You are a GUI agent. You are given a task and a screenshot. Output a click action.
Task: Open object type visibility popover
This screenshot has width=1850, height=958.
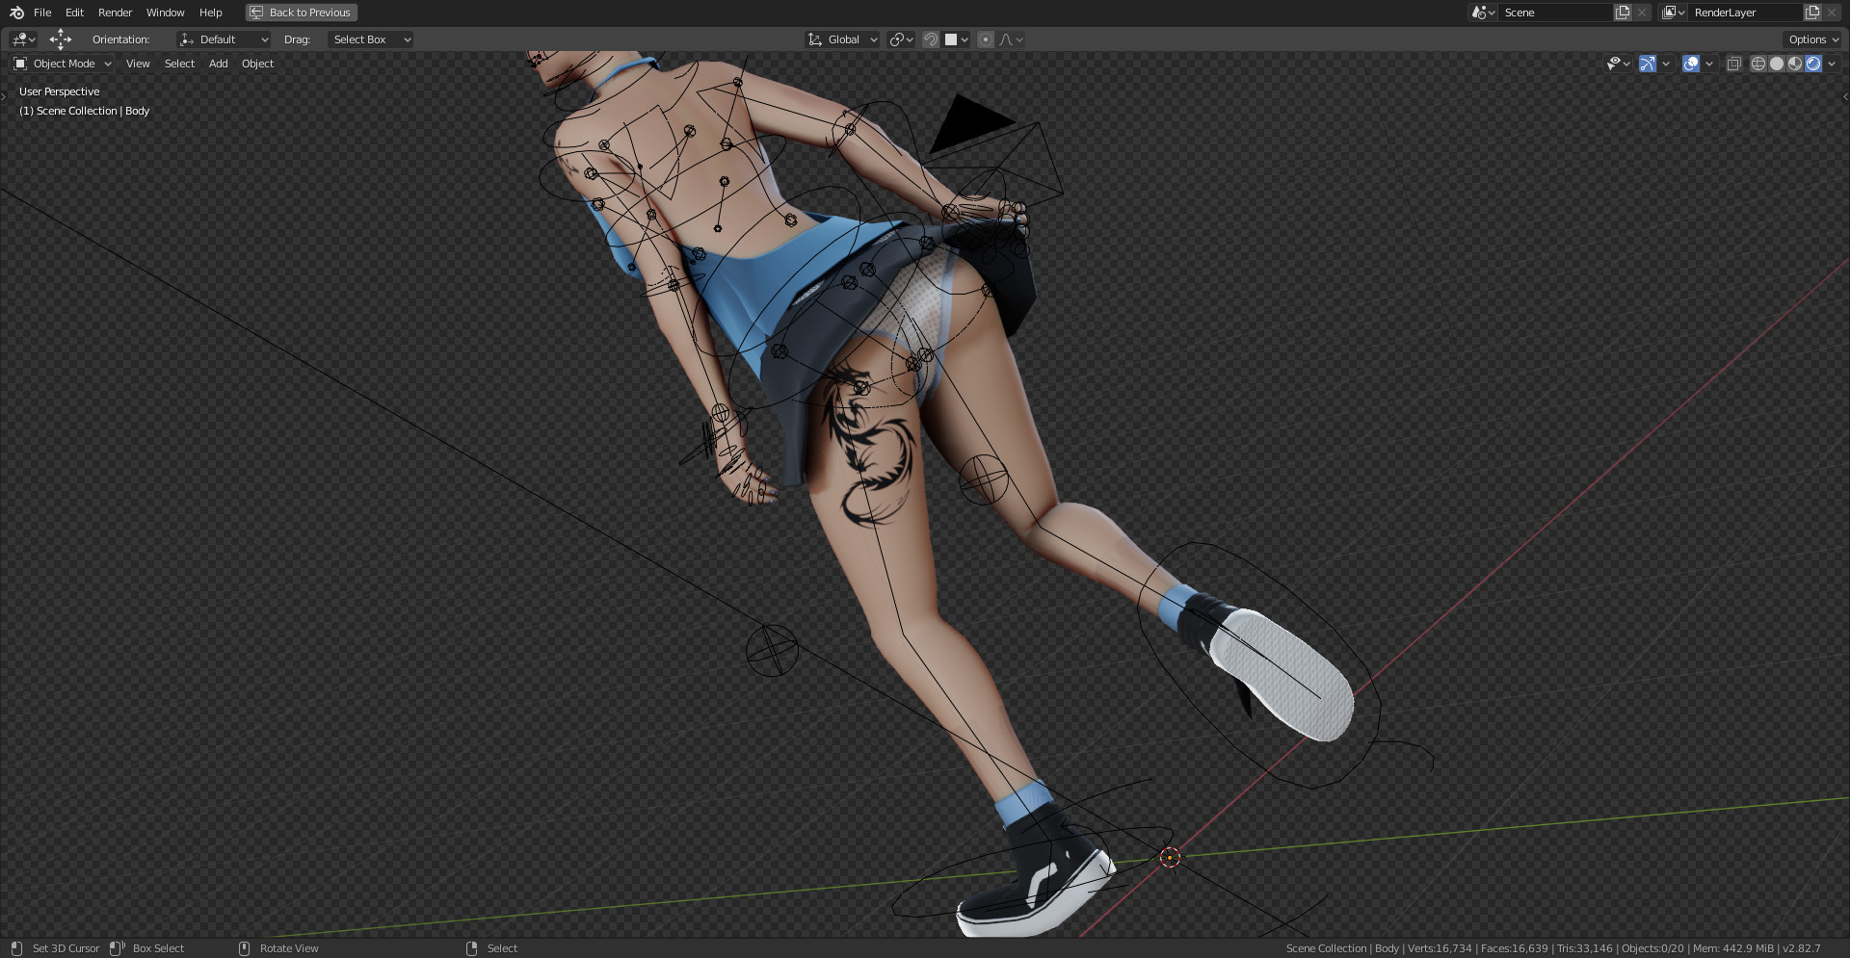click(x=1618, y=64)
